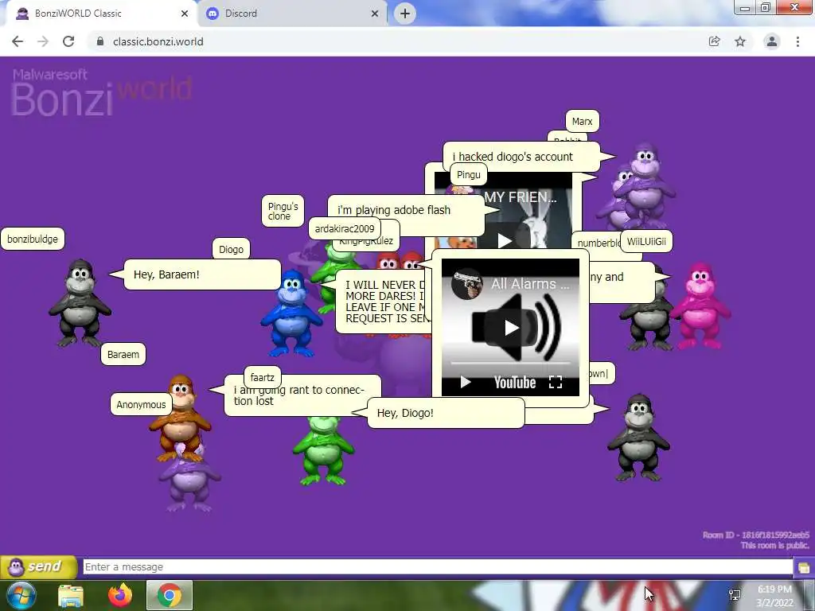Screen dimensions: 815x611
Task: Share this page icon
Action: pyautogui.click(x=714, y=41)
